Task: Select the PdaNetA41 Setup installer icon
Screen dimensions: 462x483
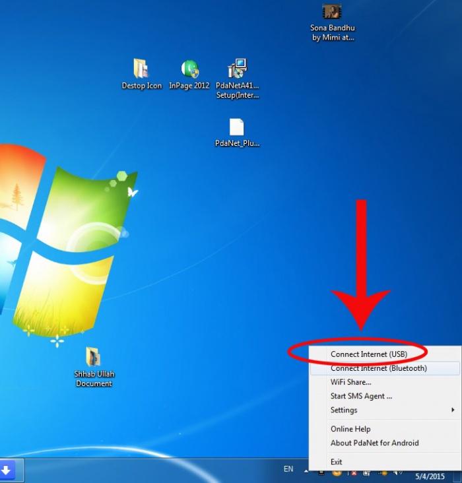Action: (x=238, y=79)
